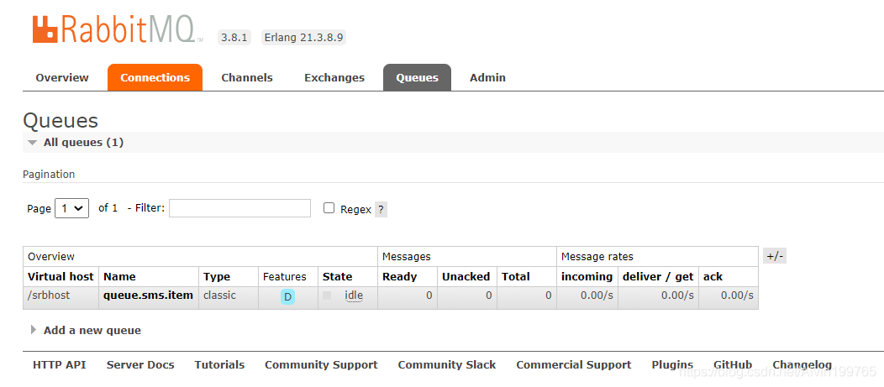Image resolution: width=884 pixels, height=387 pixels.
Task: Enable the Regex checkbox
Action: 329,208
